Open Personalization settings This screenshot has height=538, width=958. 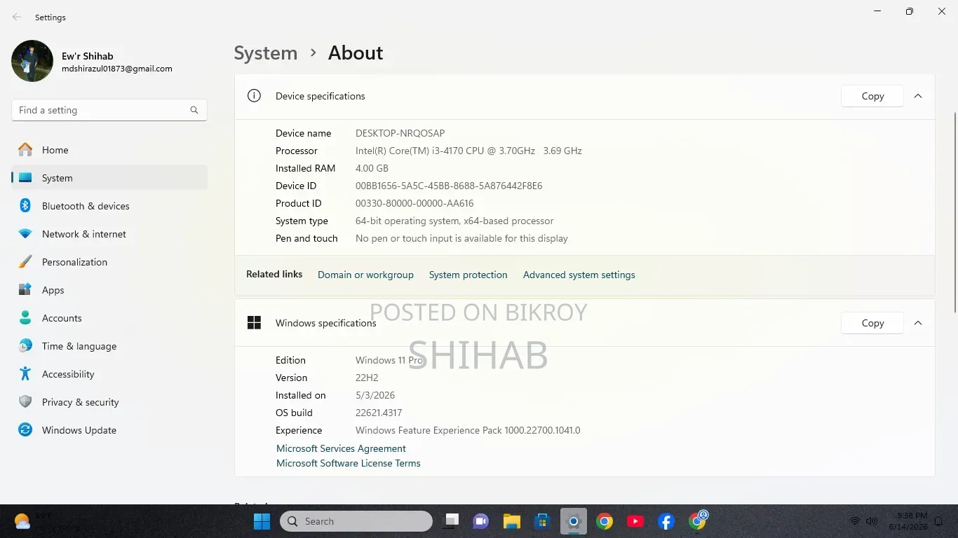[x=109, y=262]
